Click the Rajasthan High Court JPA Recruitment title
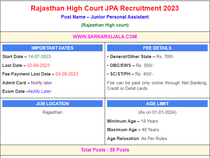The image size is (210, 158). click(x=105, y=8)
